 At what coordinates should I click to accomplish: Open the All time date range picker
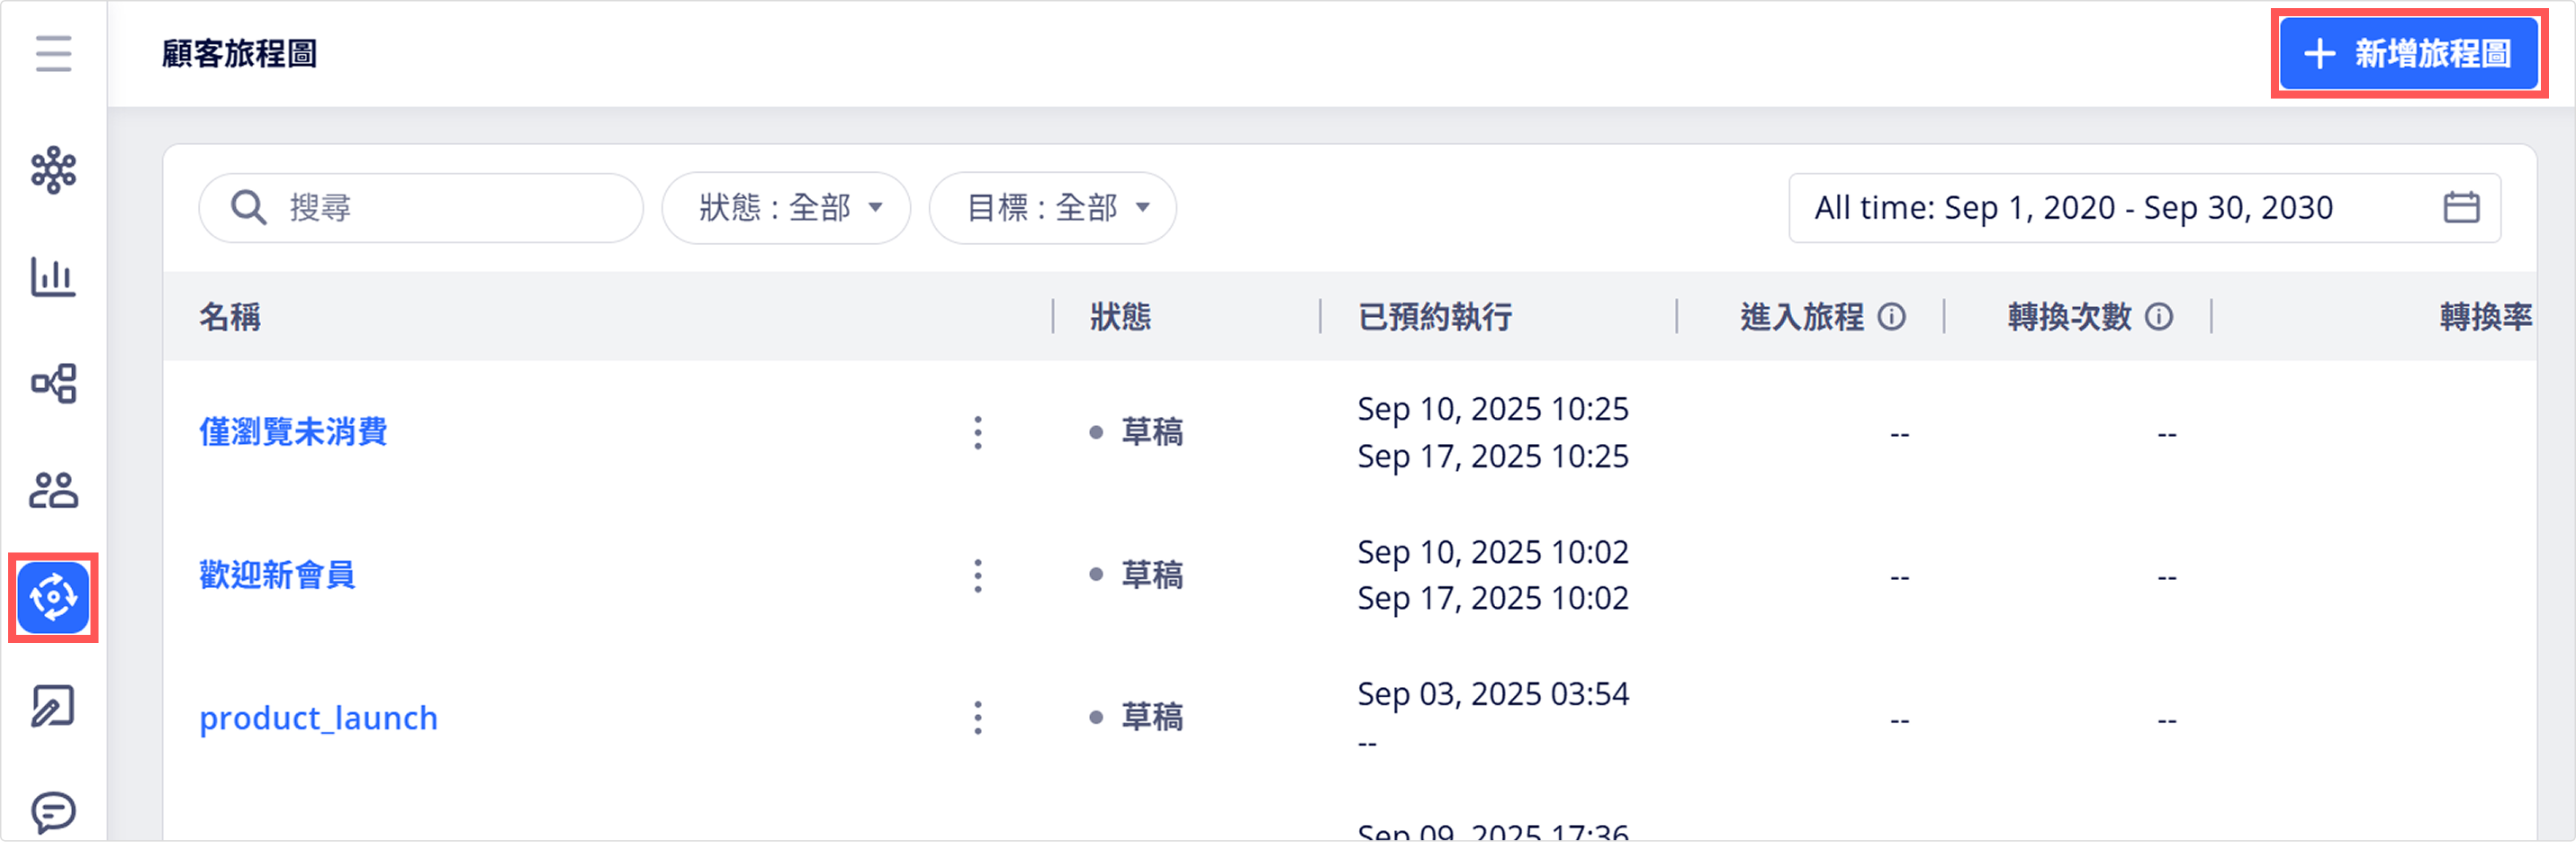pos(2145,208)
